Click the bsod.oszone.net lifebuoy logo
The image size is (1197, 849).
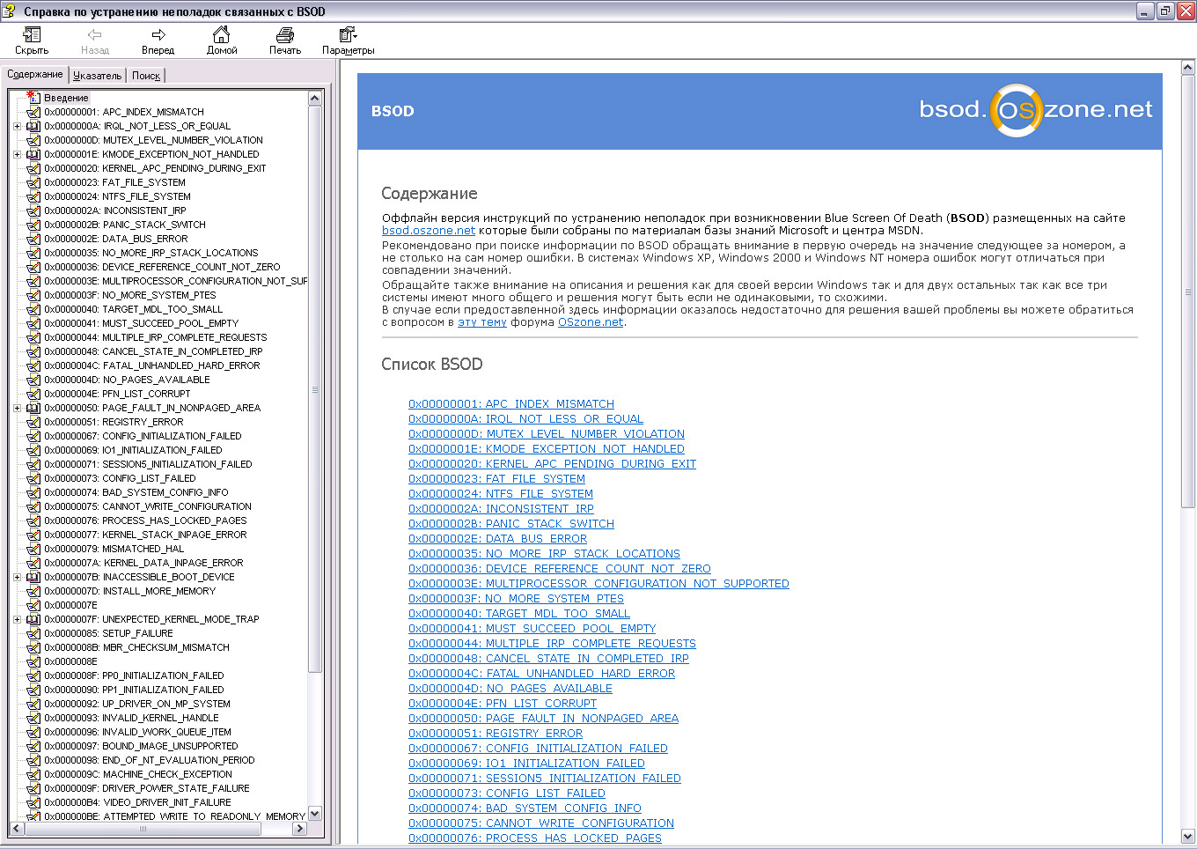[x=1017, y=111]
